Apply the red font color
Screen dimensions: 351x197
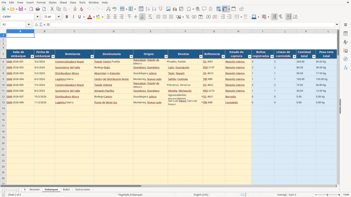(90, 17)
